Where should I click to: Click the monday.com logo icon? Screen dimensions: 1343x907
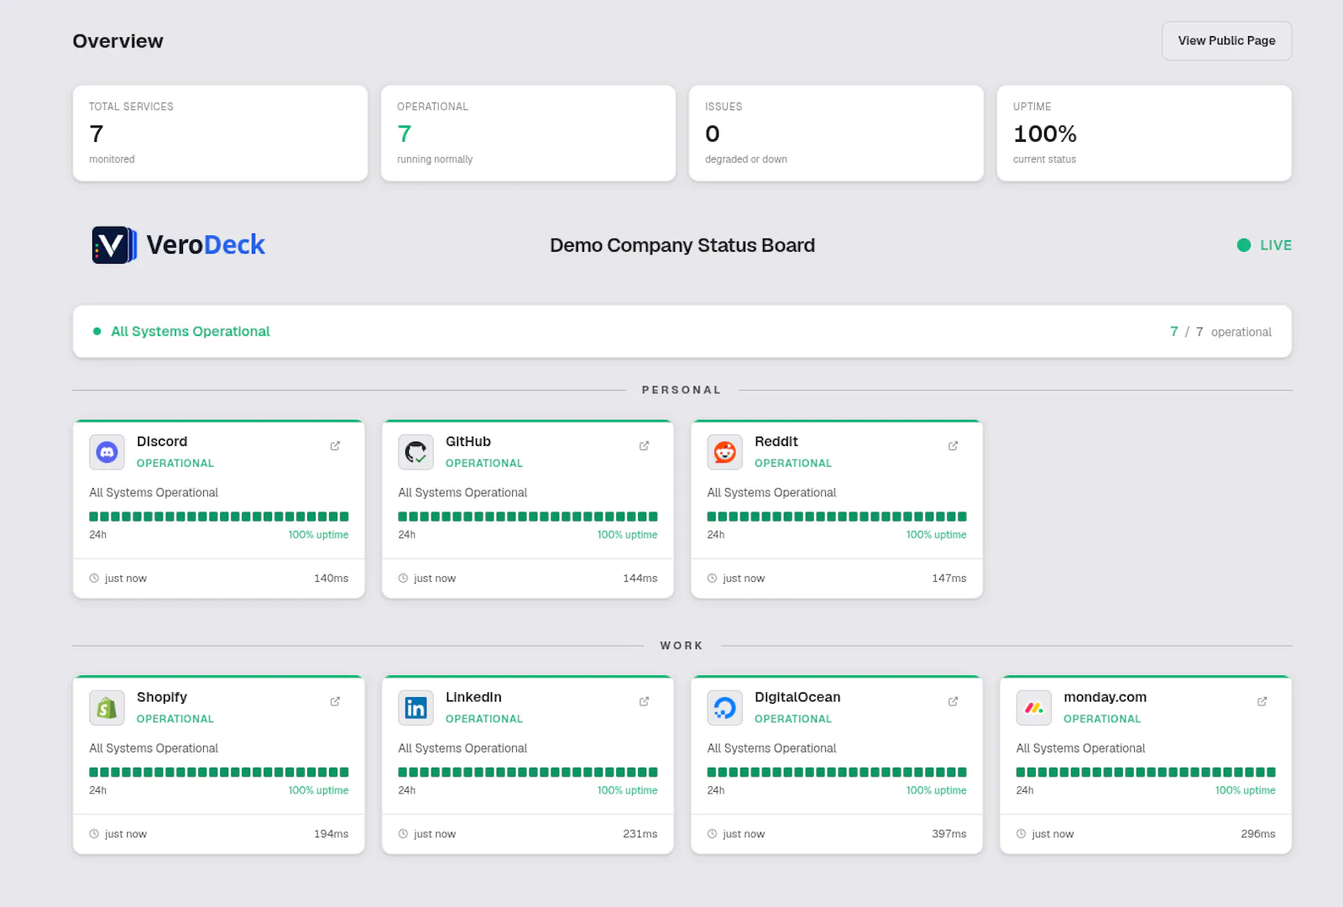click(1033, 708)
